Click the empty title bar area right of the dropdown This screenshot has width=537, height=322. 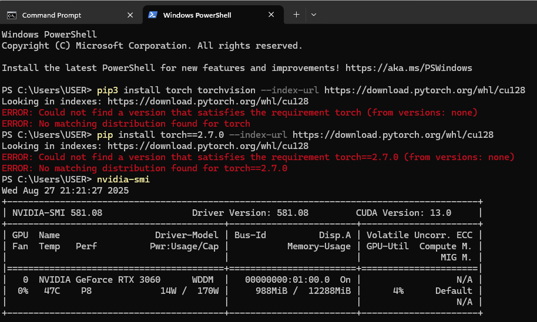(423, 15)
